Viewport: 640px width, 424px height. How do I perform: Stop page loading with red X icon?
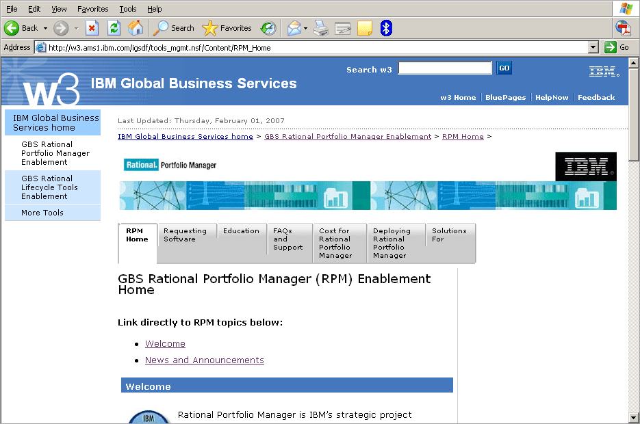pos(92,28)
